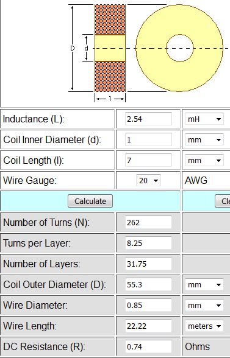Click the 'Wire Gauge:' label
Viewport: 230px width, 358px height.
point(30,180)
